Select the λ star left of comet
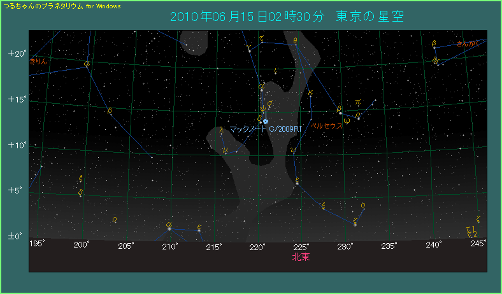502x294 pixels. click(x=221, y=129)
